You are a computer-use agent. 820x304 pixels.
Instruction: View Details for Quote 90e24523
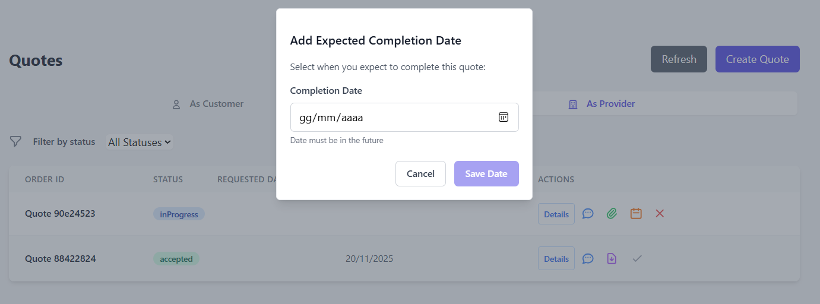click(x=556, y=214)
